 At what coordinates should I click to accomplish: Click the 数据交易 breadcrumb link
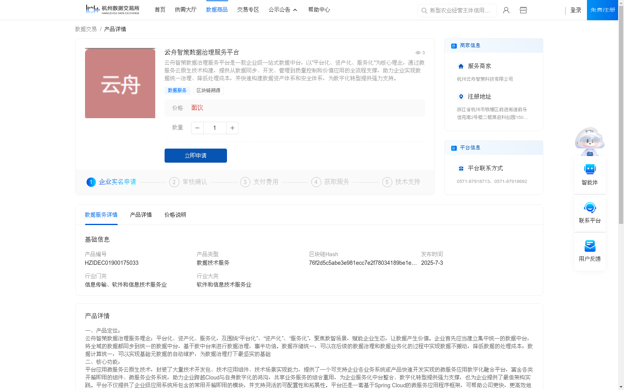click(86, 29)
